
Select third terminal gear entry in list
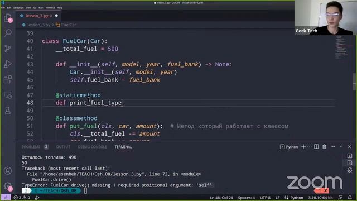(x=350, y=170)
